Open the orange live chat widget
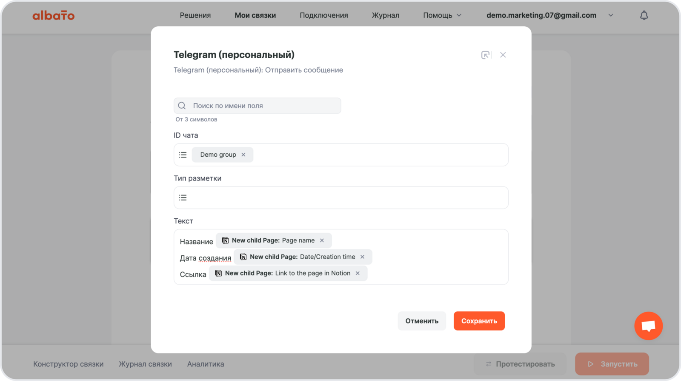 pyautogui.click(x=648, y=326)
